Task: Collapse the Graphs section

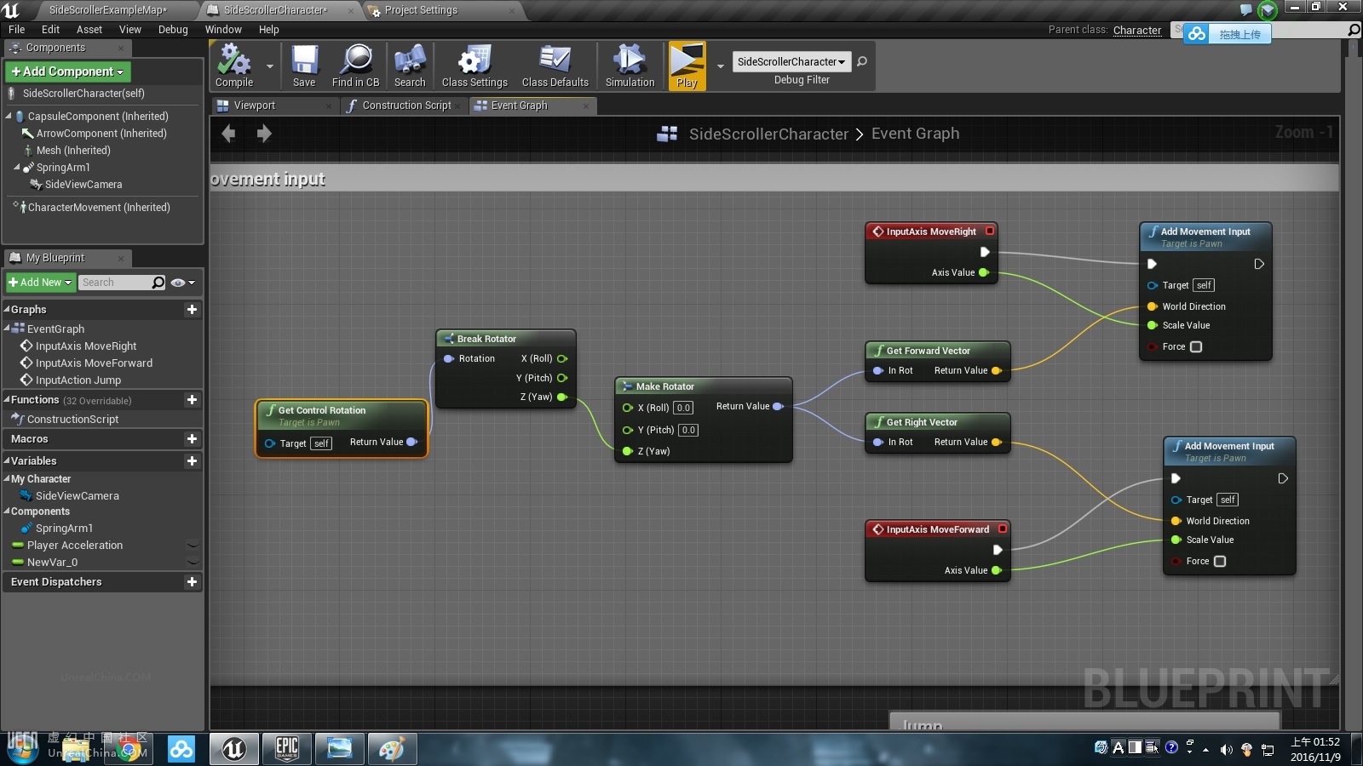Action: click(7, 309)
